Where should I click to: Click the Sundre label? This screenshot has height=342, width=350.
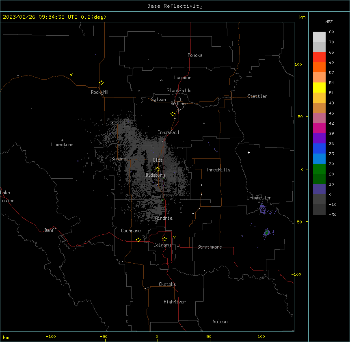119,159
